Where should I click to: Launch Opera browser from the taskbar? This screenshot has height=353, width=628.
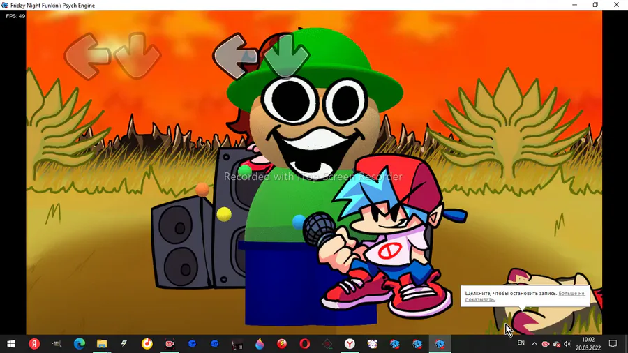304,344
